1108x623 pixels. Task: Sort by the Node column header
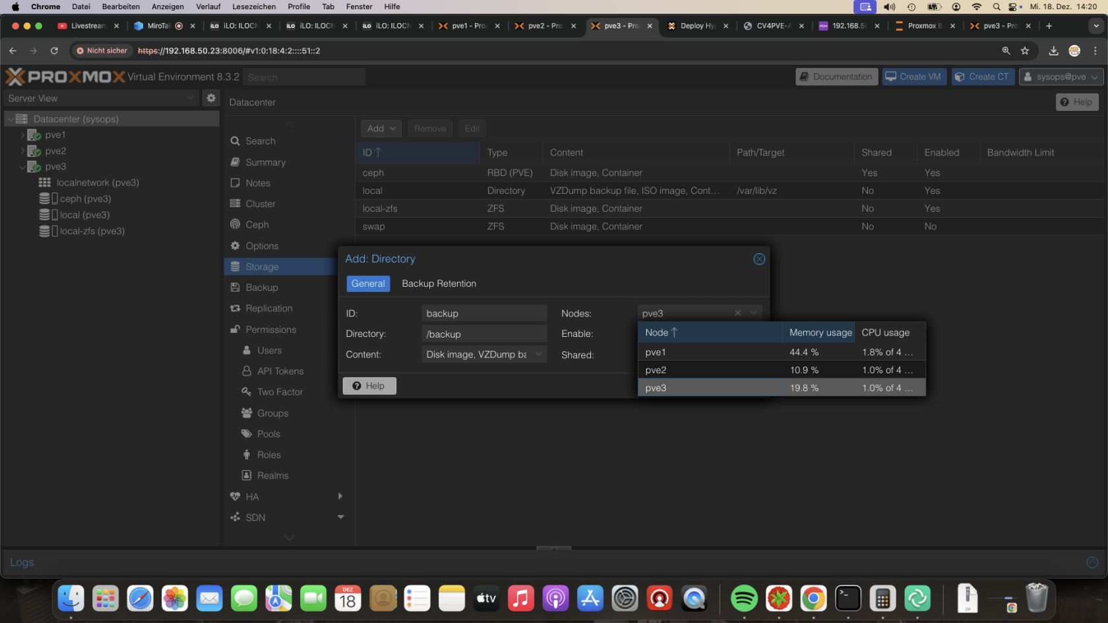710,333
